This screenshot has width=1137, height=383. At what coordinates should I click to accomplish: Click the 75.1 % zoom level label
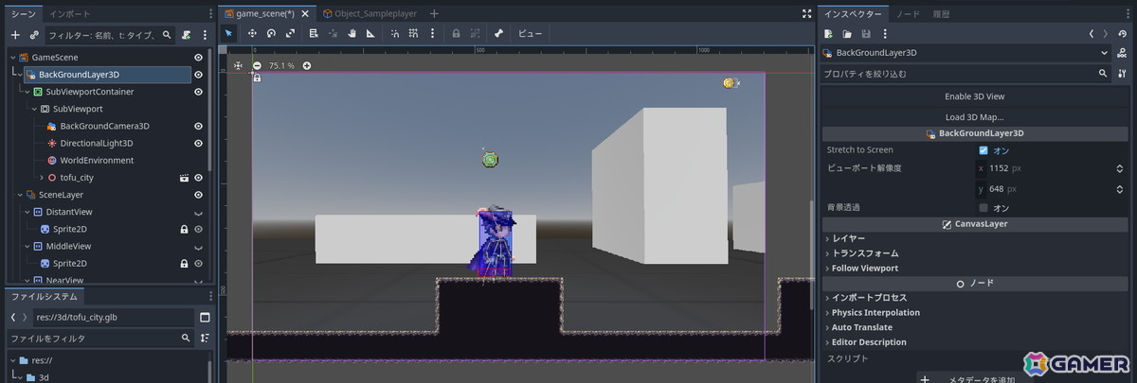281,65
